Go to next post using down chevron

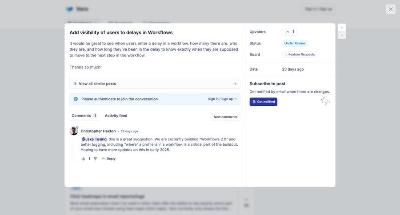click(x=341, y=35)
